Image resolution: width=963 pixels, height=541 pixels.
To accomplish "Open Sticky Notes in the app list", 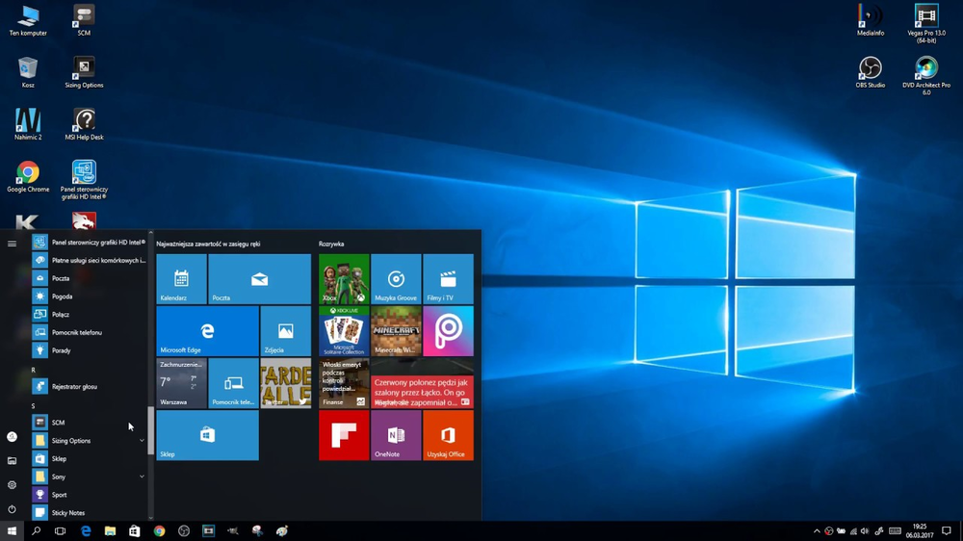I will pyautogui.click(x=89, y=513).
